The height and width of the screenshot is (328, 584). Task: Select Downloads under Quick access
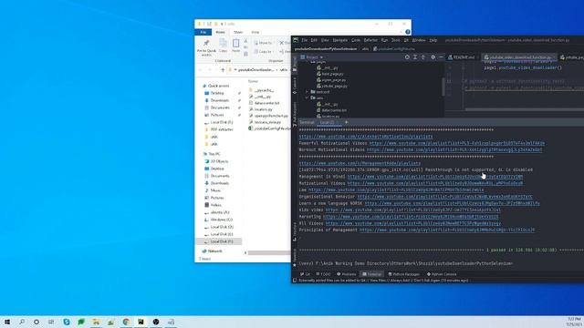pyautogui.click(x=217, y=100)
